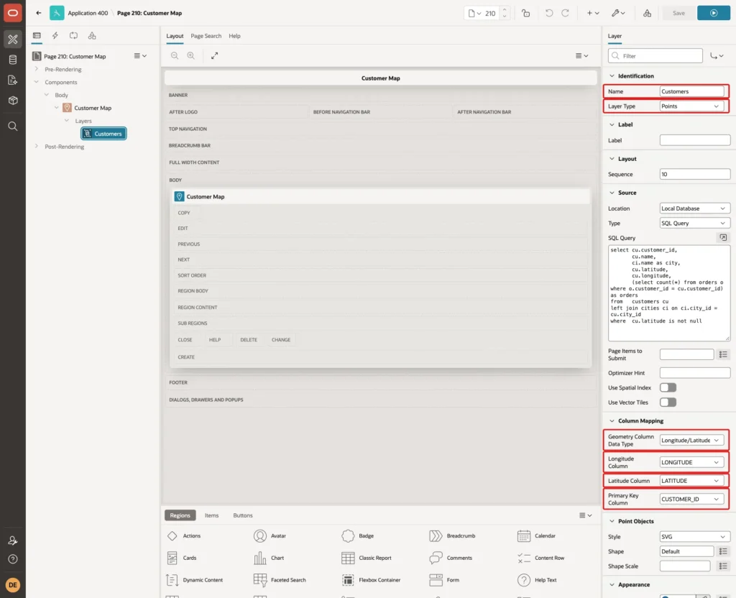Open the Create plus menu

(x=593, y=13)
